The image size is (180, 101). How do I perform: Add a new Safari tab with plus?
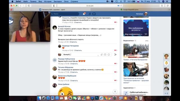click(169, 10)
